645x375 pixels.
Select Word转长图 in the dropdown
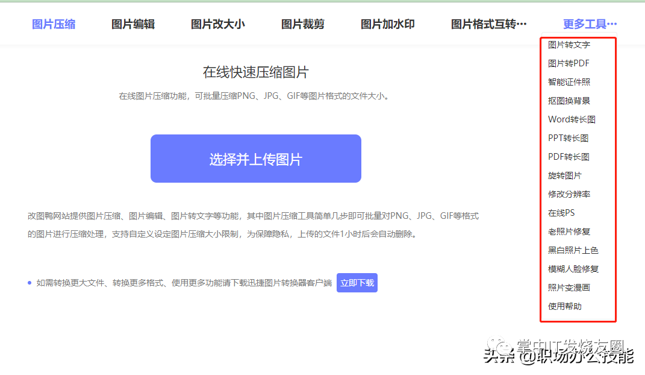572,119
